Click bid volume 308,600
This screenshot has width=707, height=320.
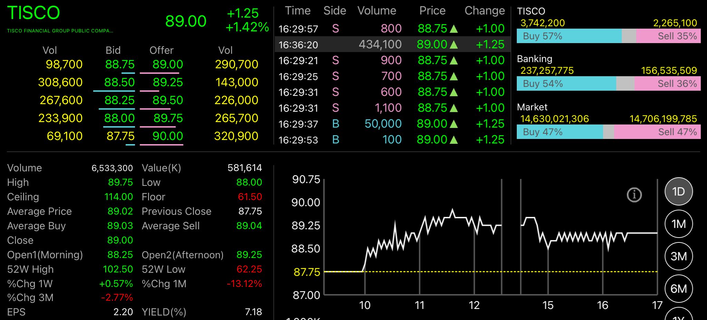coord(60,82)
